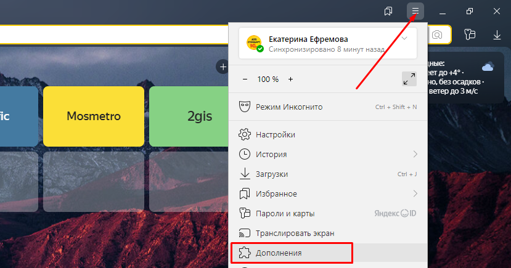The image size is (511, 268).
Task: Zoom out with the minus button
Action: [245, 79]
